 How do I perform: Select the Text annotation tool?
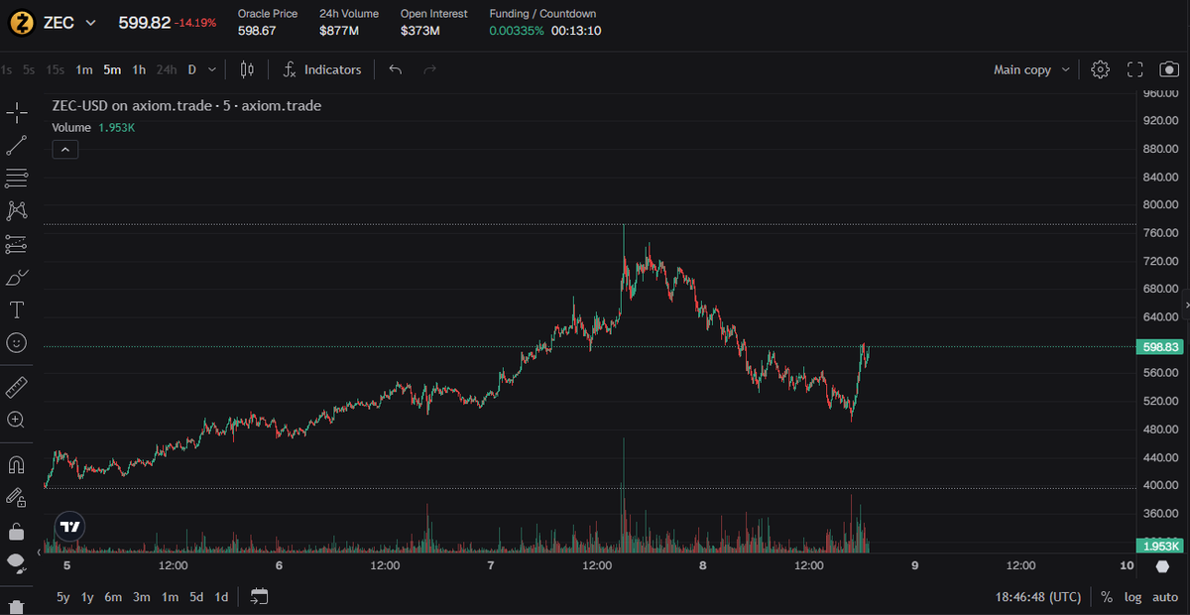coord(17,309)
